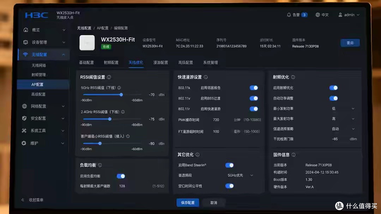Image resolution: width=381 pixels, height=214 pixels.
Task: Click info icon beside 客户端最小RSSI阈值
Action: click(128, 136)
